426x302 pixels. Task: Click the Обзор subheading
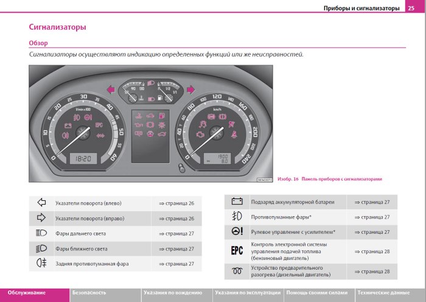pyautogui.click(x=38, y=43)
